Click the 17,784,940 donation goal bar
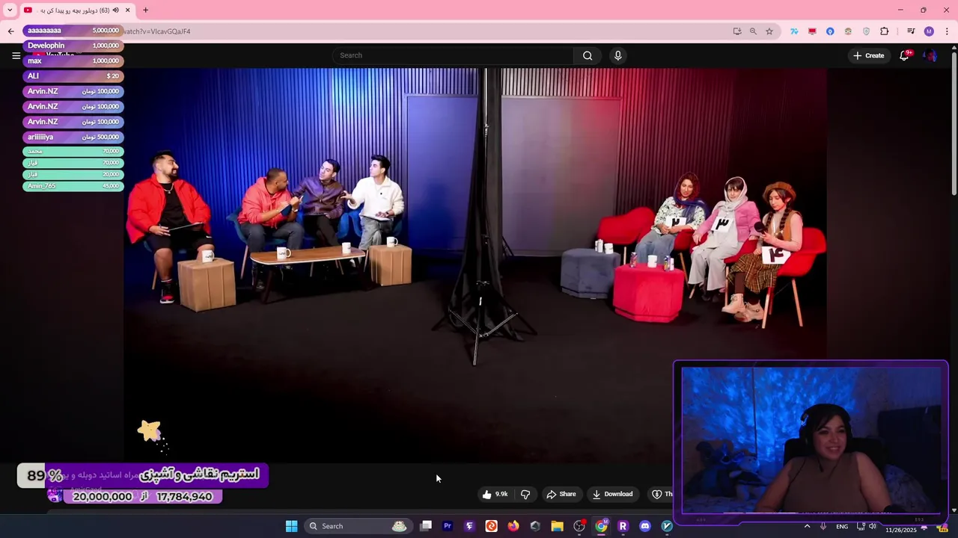The image size is (958, 538). tap(143, 496)
